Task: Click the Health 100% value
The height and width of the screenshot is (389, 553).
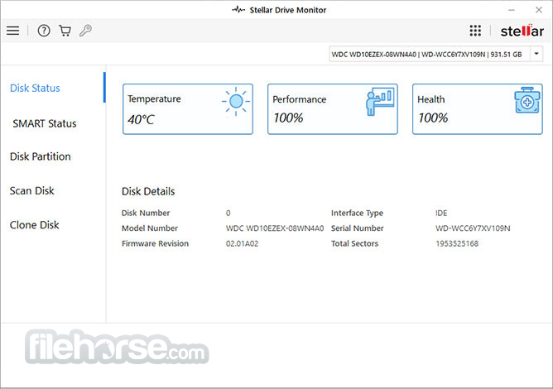Action: (433, 118)
